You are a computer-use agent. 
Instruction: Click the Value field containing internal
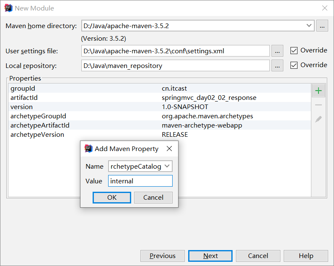coord(140,181)
